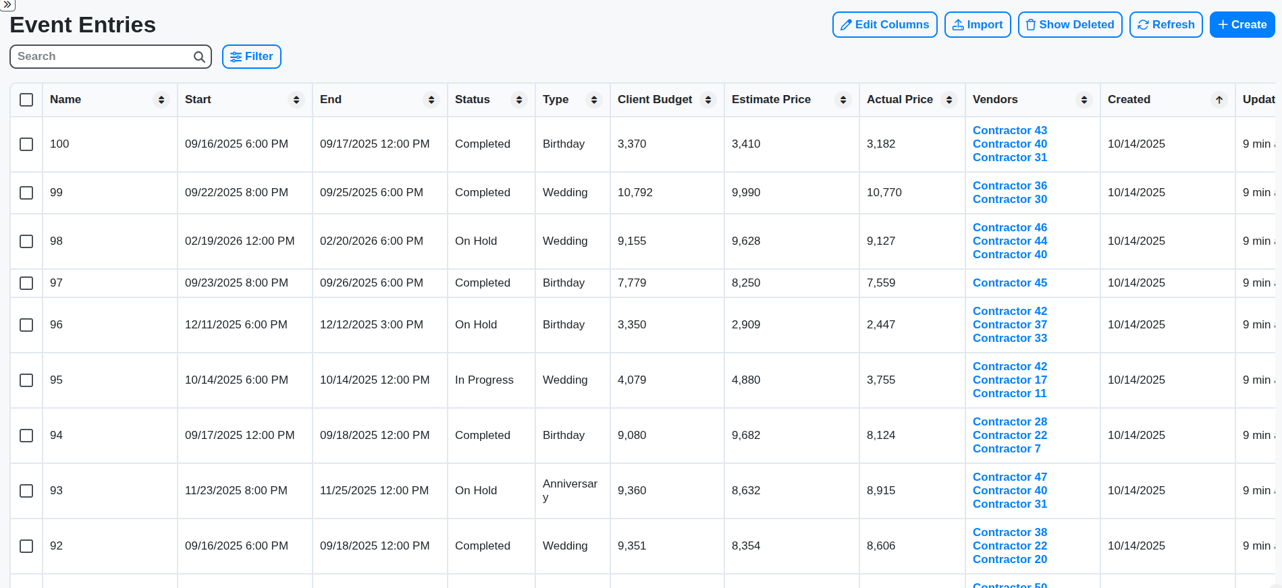Check the row 94 checkbox
The height and width of the screenshot is (588, 1282).
pos(26,436)
